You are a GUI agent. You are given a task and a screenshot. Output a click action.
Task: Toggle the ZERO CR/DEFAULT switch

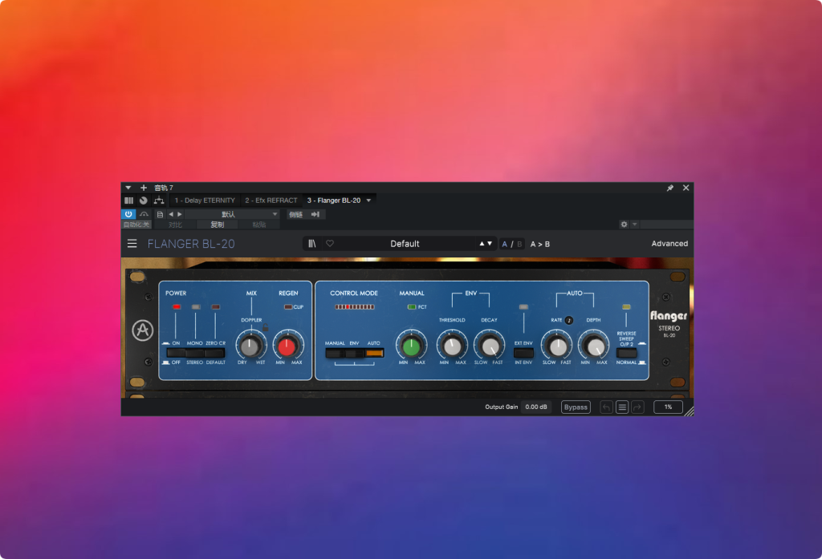215,353
